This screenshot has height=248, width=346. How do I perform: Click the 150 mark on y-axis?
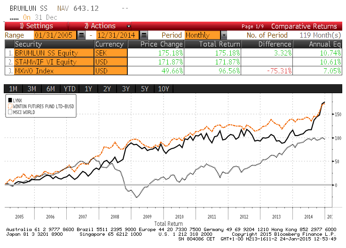[338, 114]
